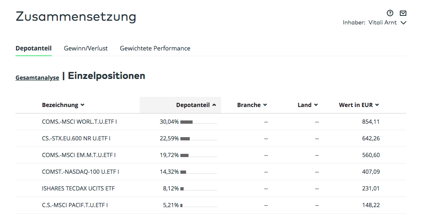
Task: Click the Einzelpositionen heading
Action: coord(107,76)
